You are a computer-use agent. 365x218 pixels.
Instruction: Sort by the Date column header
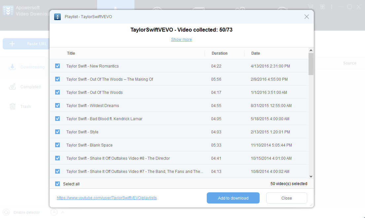point(256,53)
